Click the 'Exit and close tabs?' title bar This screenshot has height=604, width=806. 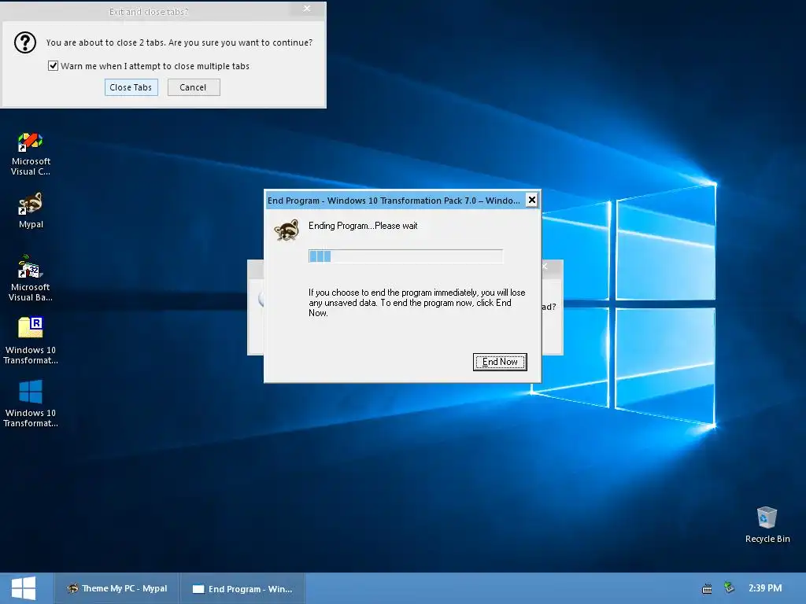click(x=149, y=11)
